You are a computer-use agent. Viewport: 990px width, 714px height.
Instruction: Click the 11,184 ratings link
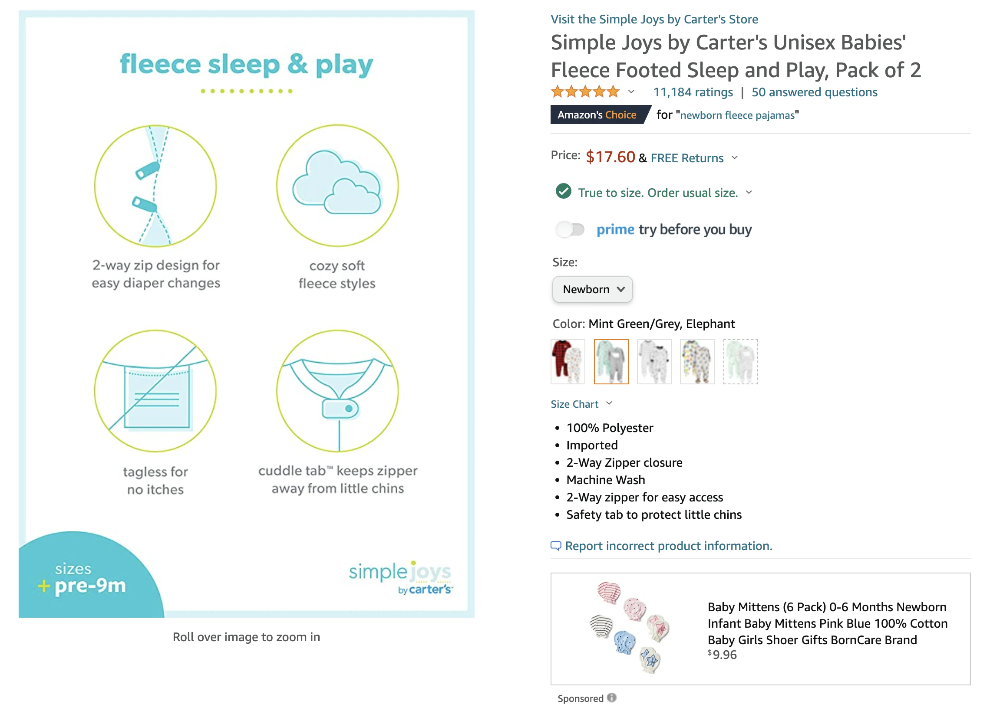[x=693, y=92]
